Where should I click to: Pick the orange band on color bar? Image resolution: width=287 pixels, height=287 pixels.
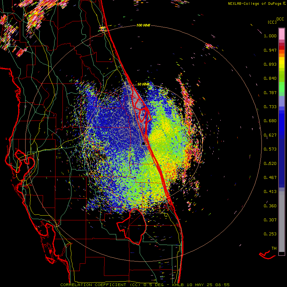point(282,55)
